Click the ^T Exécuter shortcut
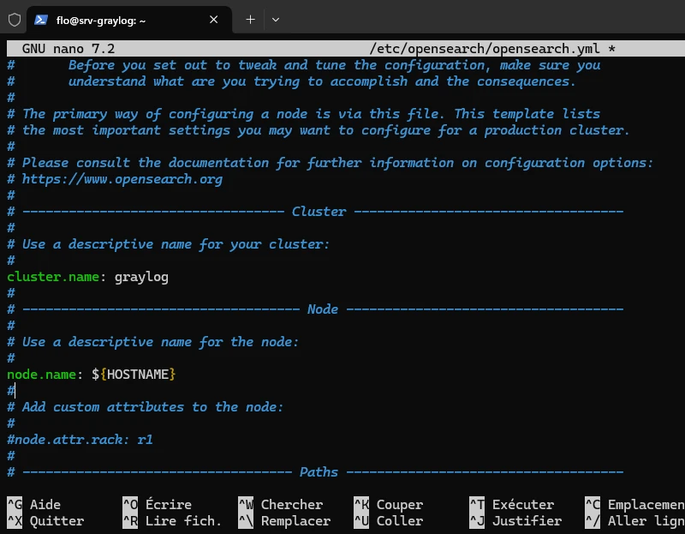The height and width of the screenshot is (534, 685). [511, 505]
